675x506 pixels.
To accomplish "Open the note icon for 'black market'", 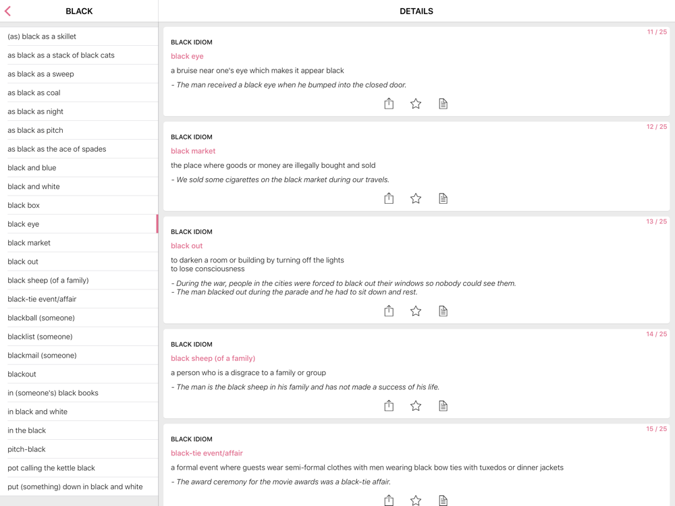I will pos(443,198).
